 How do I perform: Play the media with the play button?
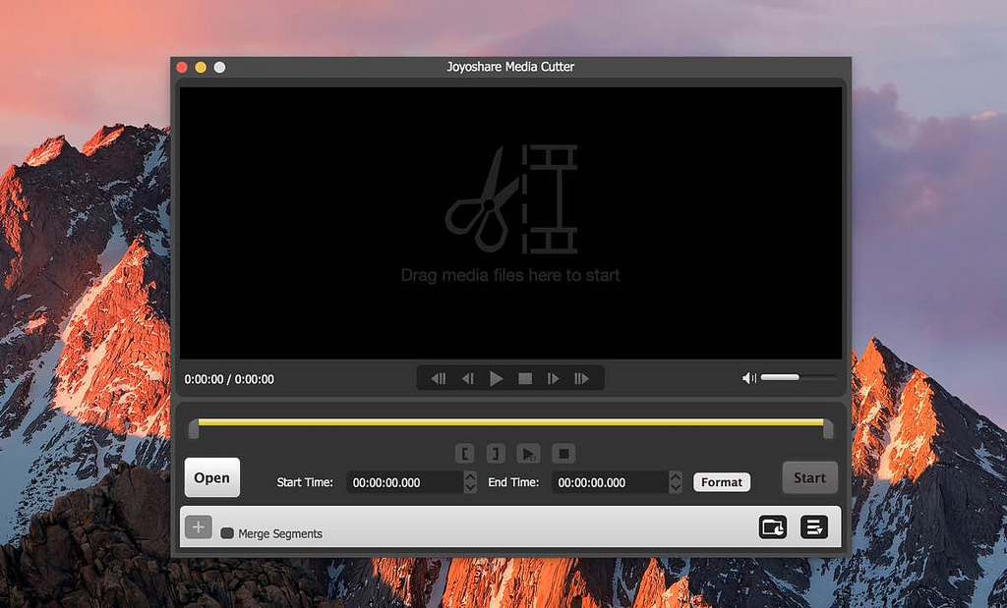pos(497,377)
